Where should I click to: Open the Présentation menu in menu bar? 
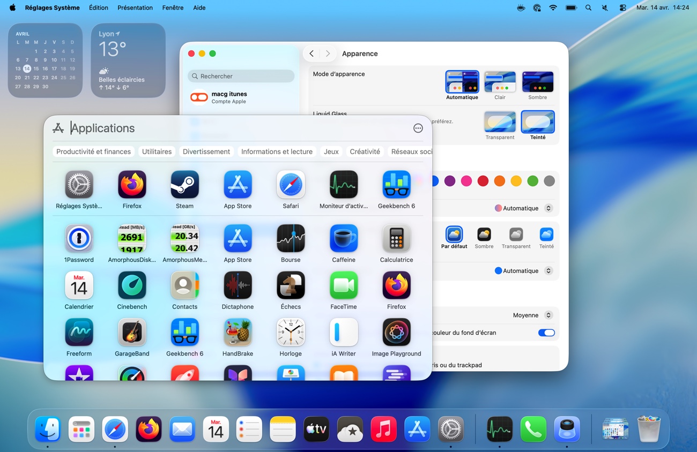[135, 7]
